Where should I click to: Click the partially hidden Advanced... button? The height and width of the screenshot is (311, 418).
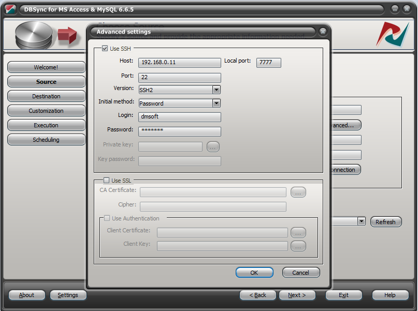346,125
